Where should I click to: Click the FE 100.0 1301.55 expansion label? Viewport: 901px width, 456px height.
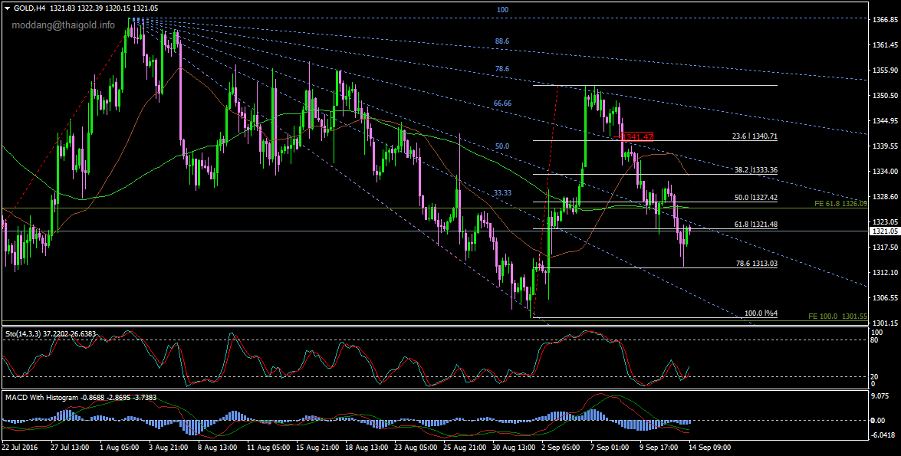pos(838,316)
